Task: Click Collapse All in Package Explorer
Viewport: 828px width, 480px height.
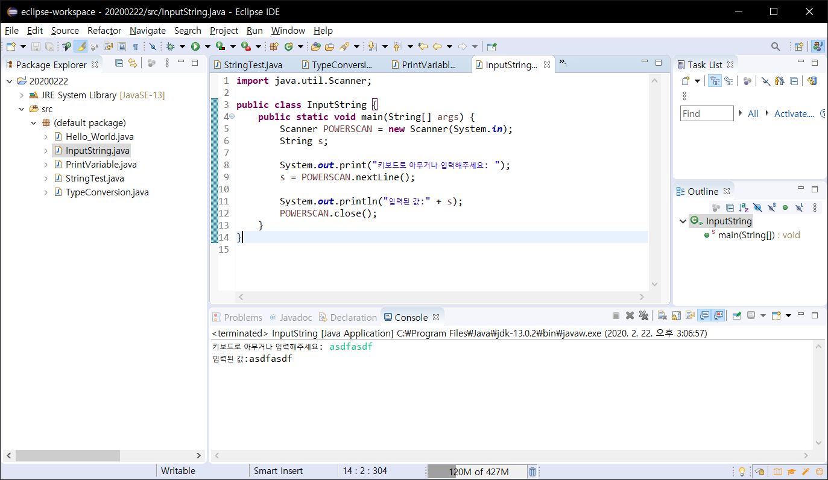Action: tap(119, 63)
